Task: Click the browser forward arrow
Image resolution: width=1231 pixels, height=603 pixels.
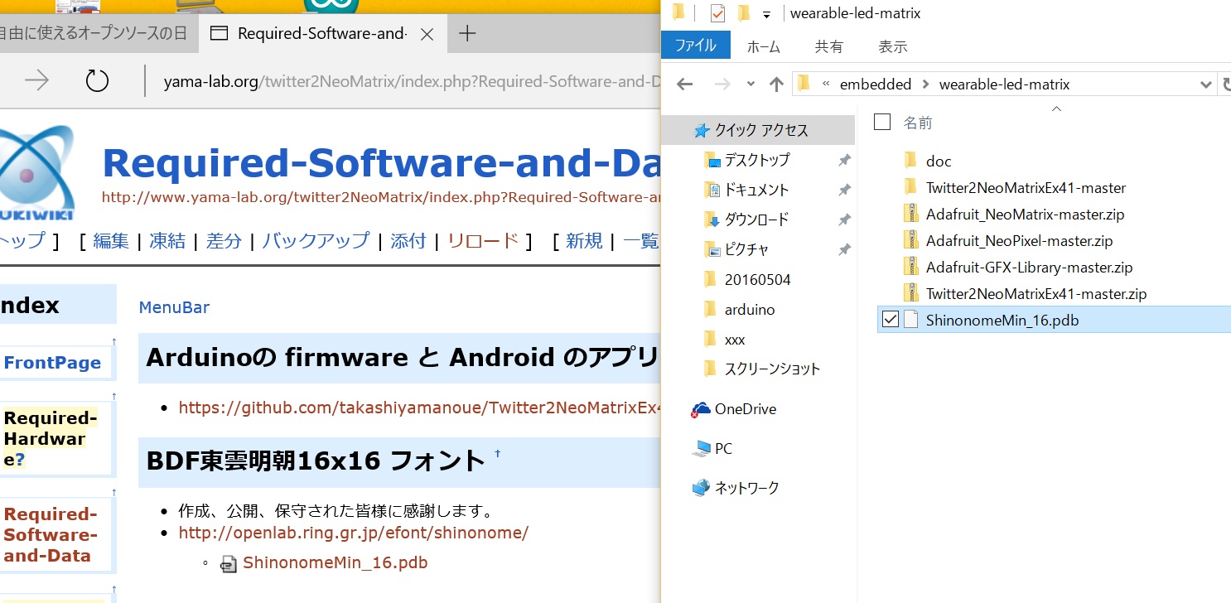Action: click(36, 81)
